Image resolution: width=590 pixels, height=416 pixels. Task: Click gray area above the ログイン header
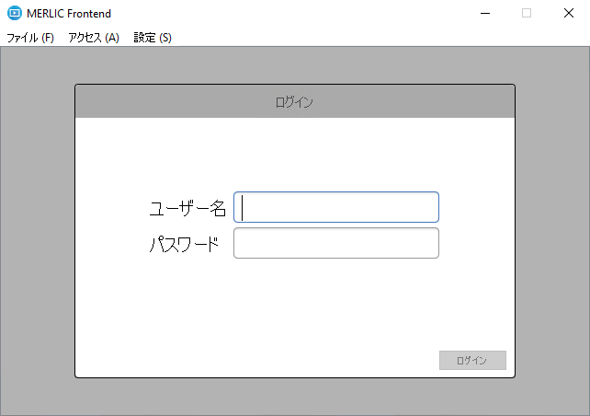coord(294,64)
